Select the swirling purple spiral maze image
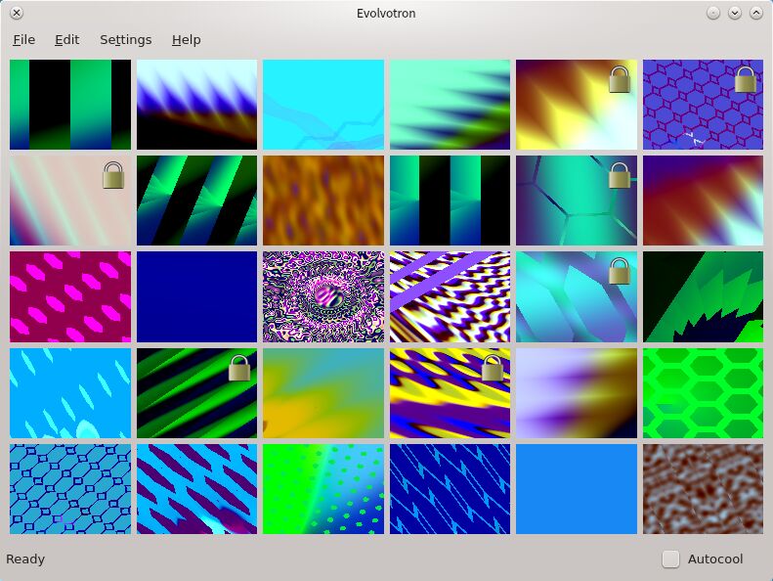Viewport: 773px width, 581px height. (323, 296)
